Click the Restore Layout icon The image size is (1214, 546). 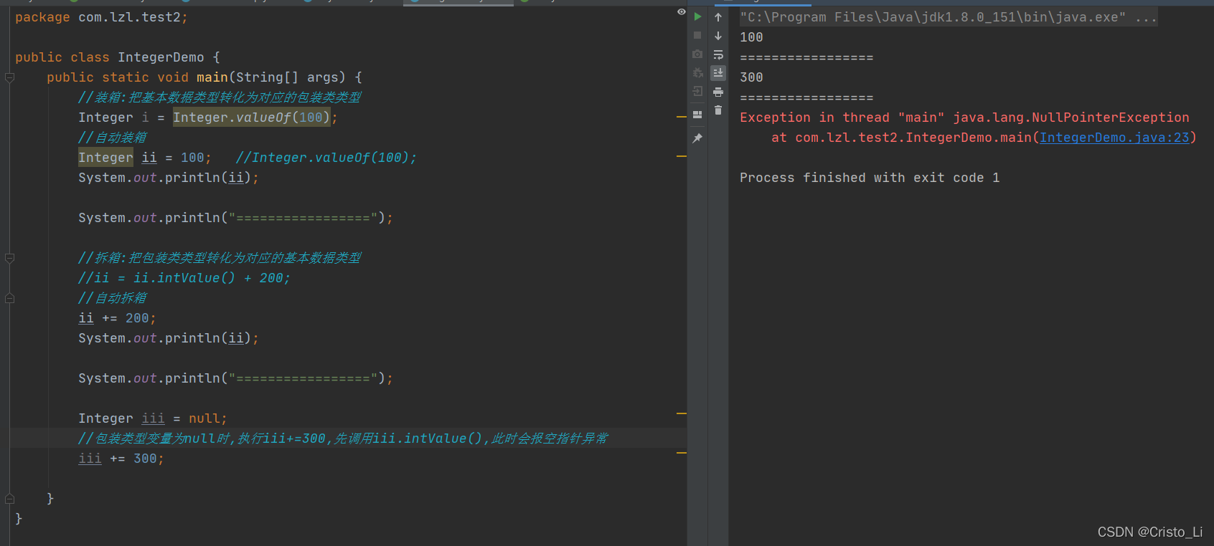(697, 114)
